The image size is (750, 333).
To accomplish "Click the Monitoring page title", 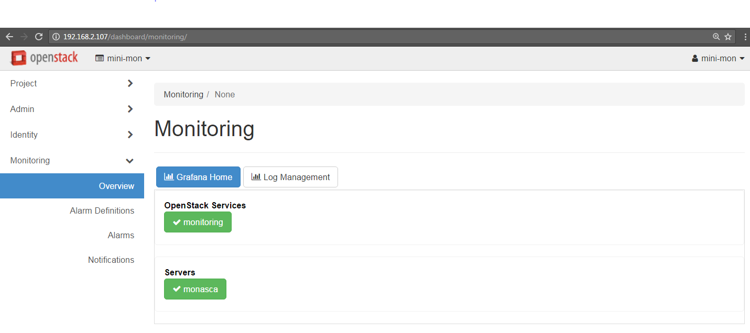I will tap(204, 129).
